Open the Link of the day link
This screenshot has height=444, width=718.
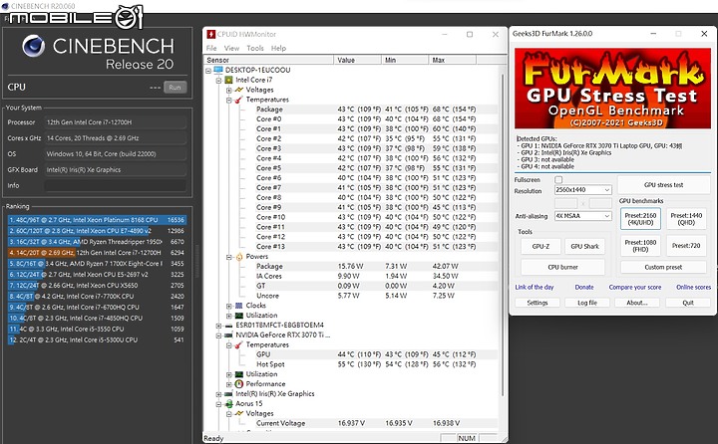click(x=535, y=287)
